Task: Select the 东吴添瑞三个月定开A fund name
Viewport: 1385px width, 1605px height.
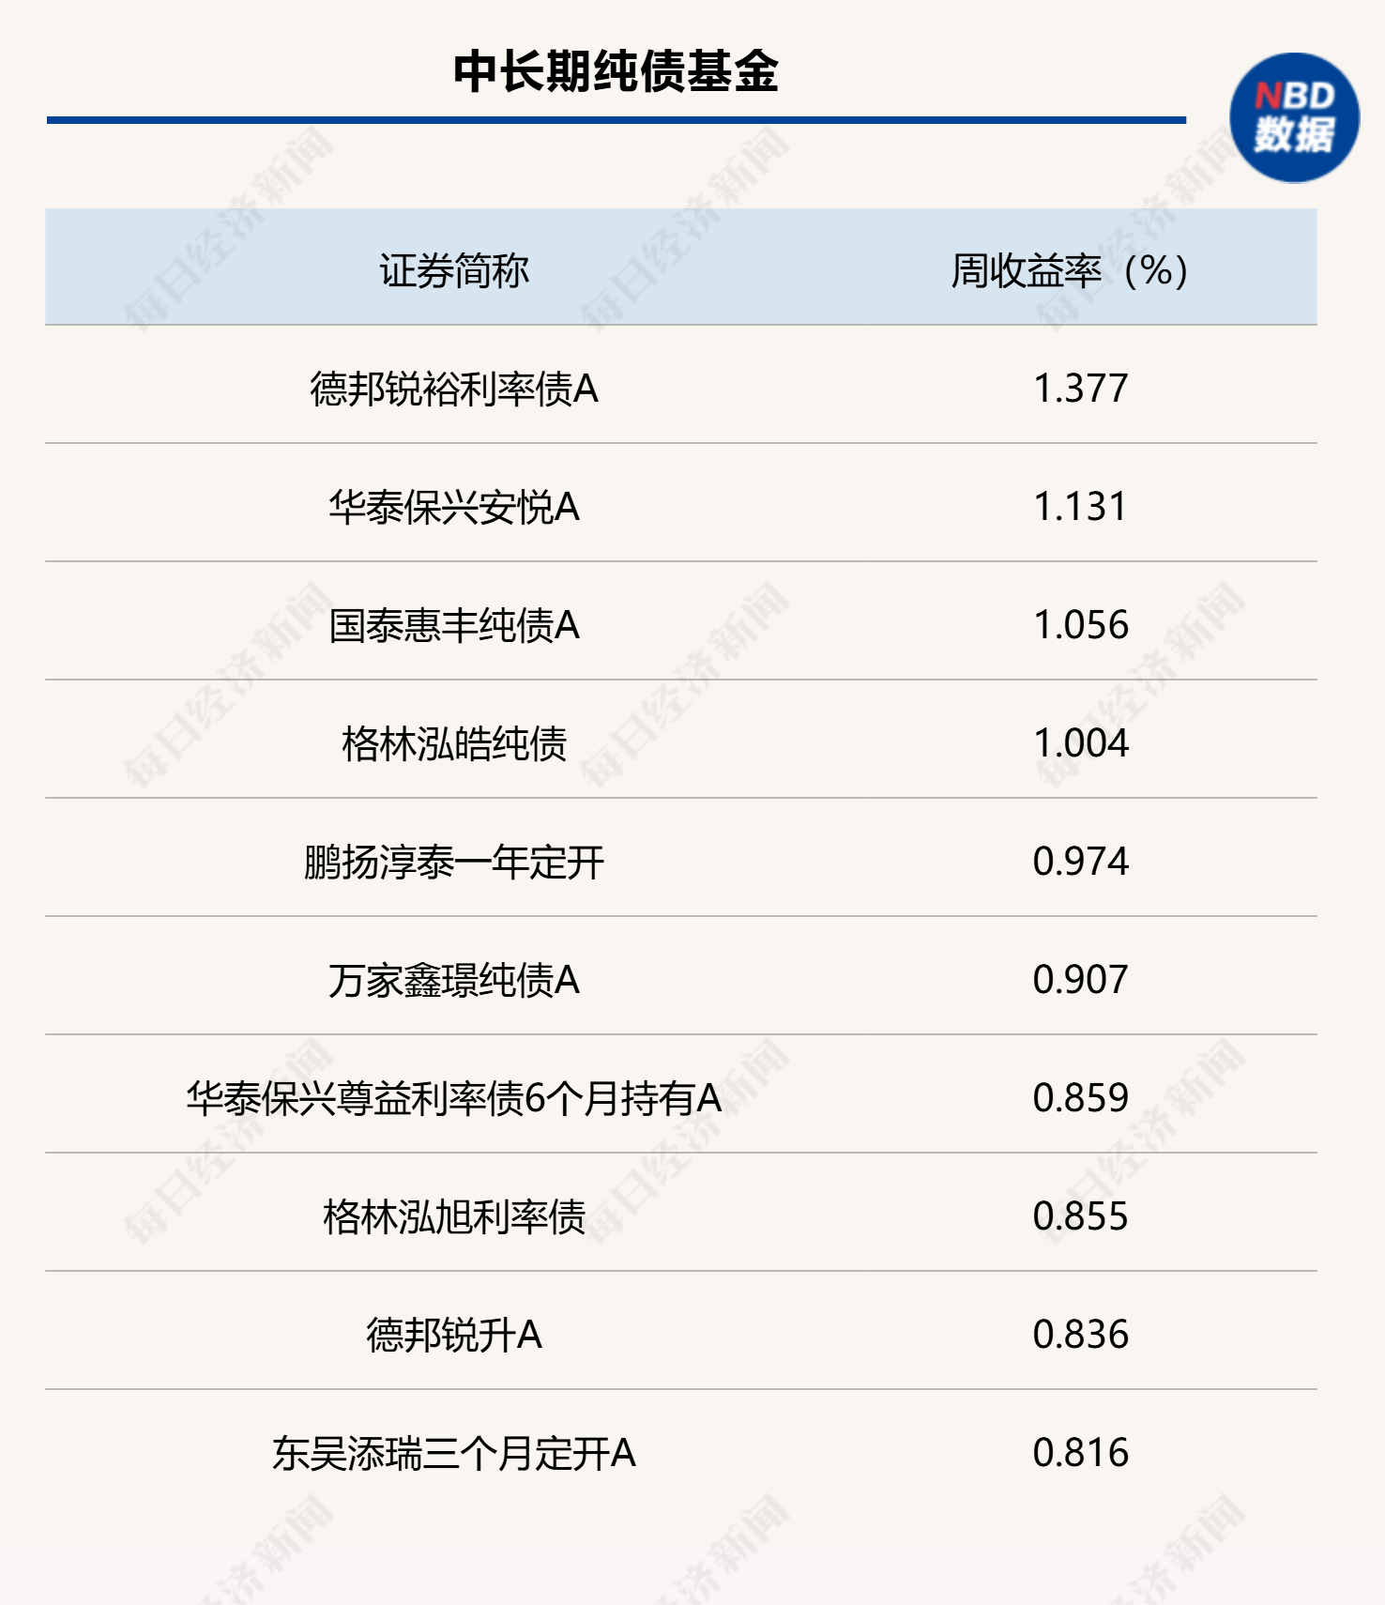Action: (x=454, y=1453)
